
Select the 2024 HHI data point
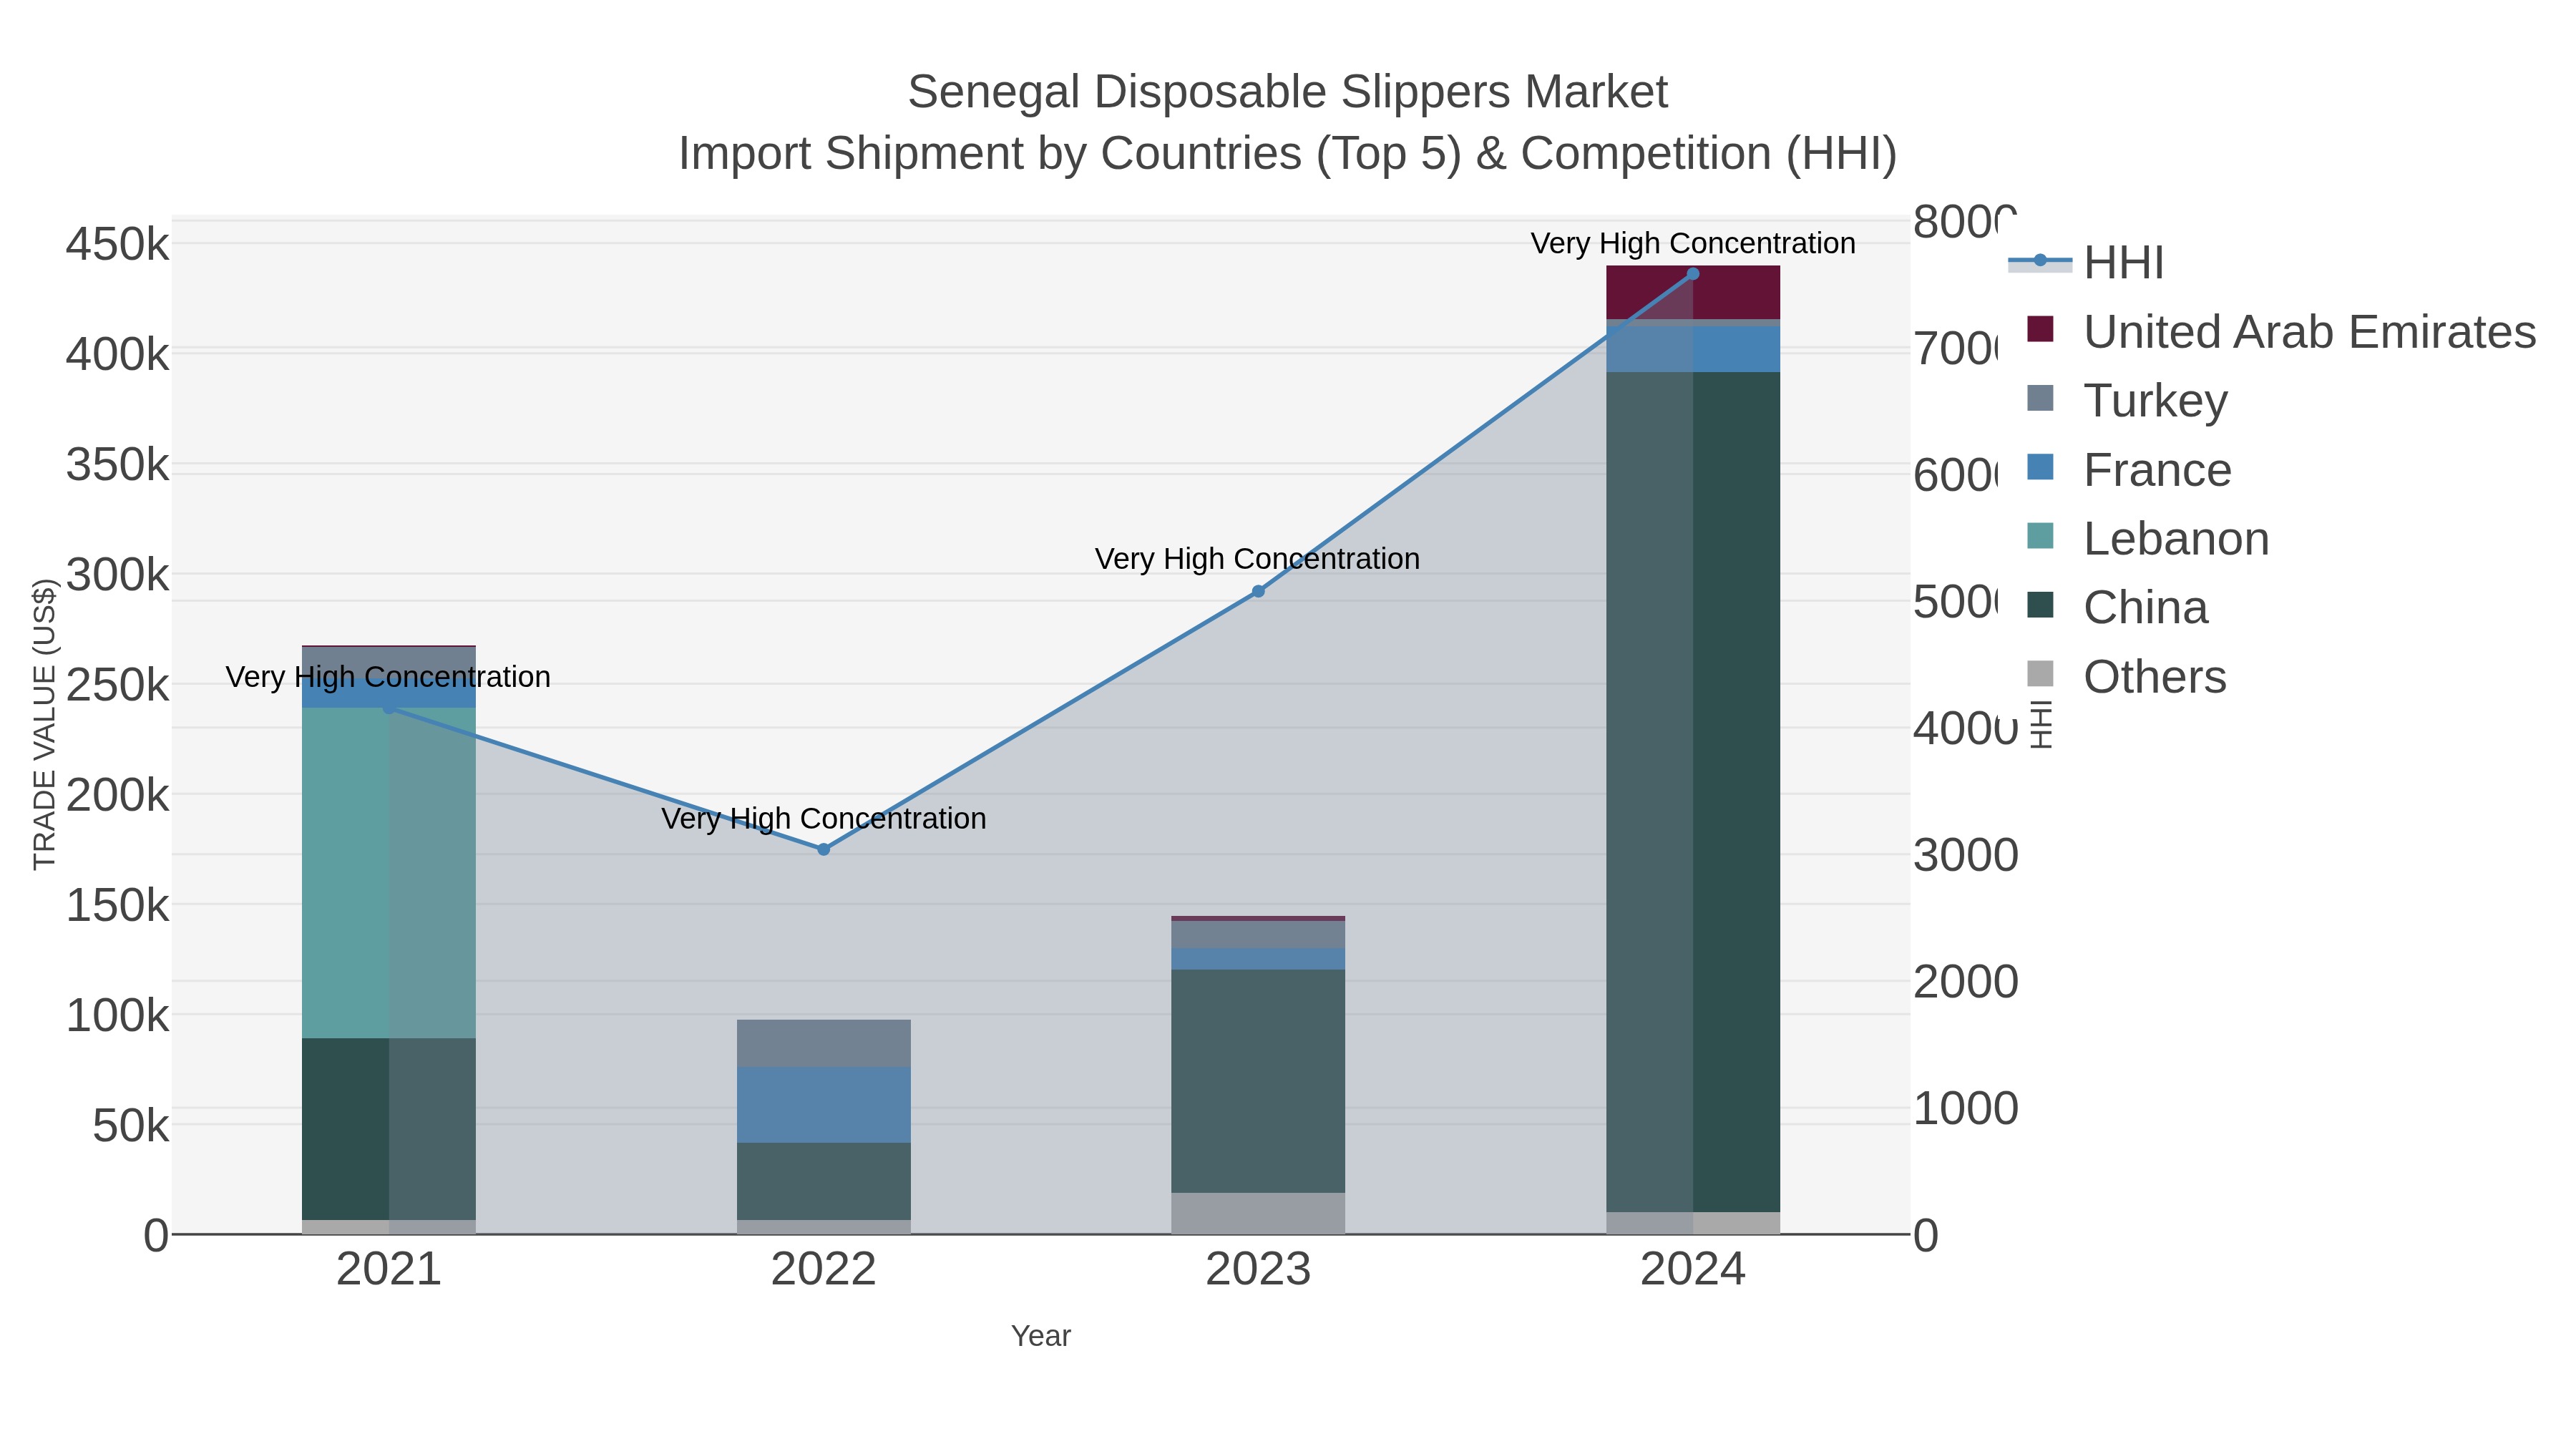tap(1693, 274)
